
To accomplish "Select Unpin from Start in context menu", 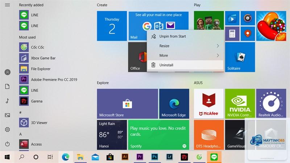I will [x=185, y=37].
